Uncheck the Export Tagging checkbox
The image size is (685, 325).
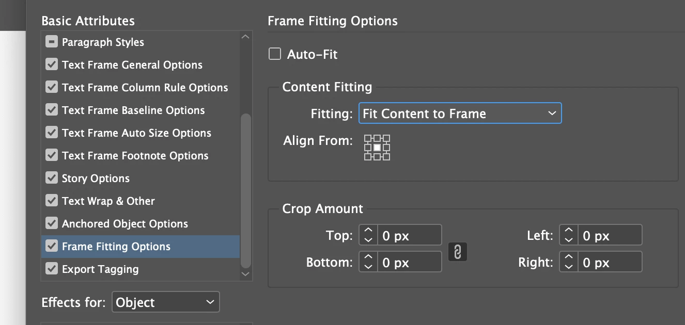[52, 269]
